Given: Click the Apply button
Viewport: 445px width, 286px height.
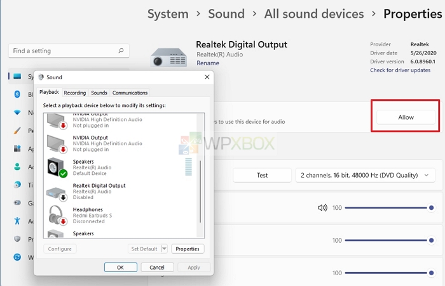Looking at the screenshot, I should click(194, 268).
